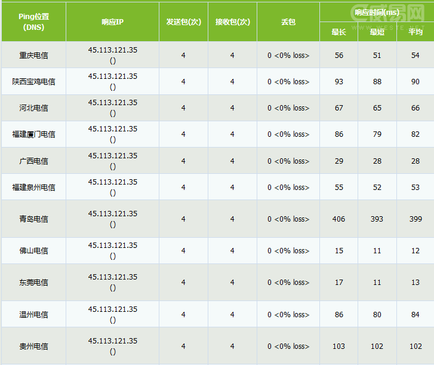Click the response IP in the 重庆电信 row
The width and height of the screenshot is (434, 365).
tap(112, 50)
